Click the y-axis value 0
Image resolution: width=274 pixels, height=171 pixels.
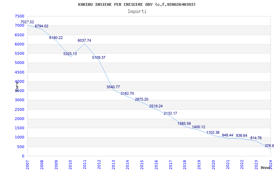click(x=23, y=156)
